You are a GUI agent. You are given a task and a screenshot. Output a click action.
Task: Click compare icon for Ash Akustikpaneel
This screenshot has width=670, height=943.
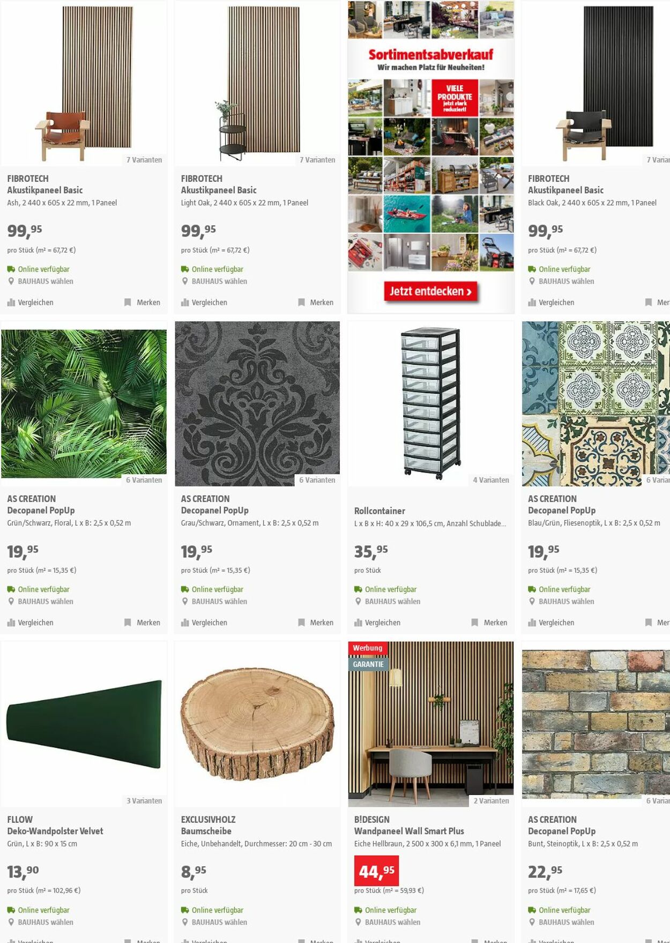point(11,303)
